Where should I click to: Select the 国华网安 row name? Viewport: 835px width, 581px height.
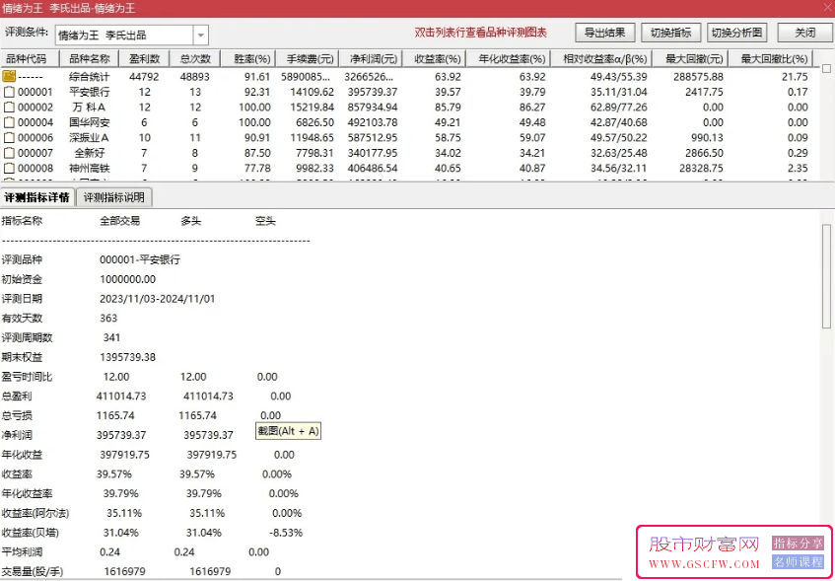[90, 122]
